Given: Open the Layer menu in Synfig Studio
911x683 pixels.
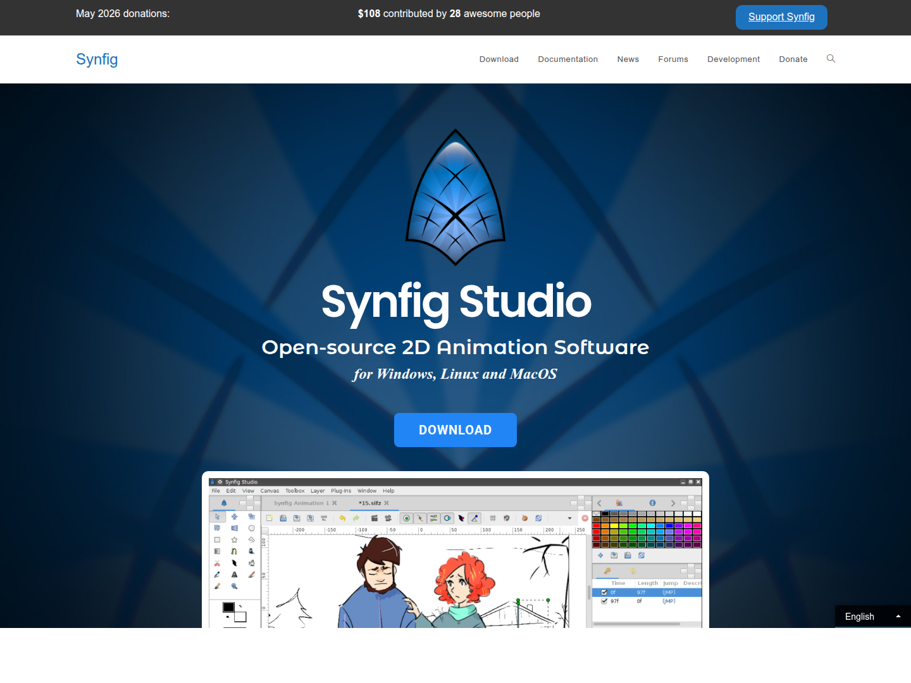Looking at the screenshot, I should pyautogui.click(x=318, y=491).
